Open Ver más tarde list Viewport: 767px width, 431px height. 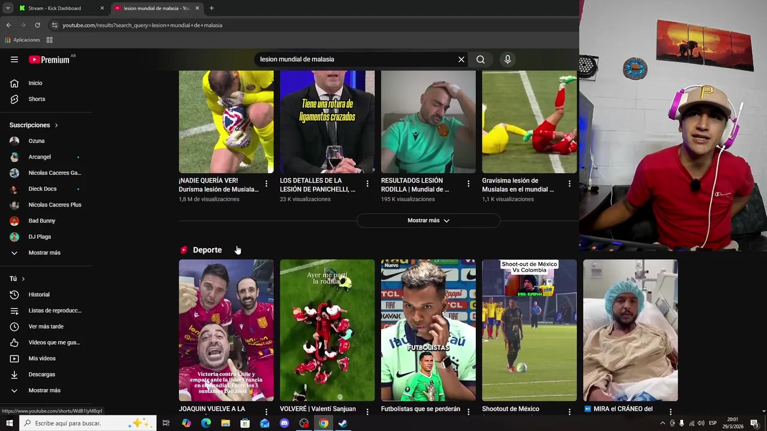46,326
